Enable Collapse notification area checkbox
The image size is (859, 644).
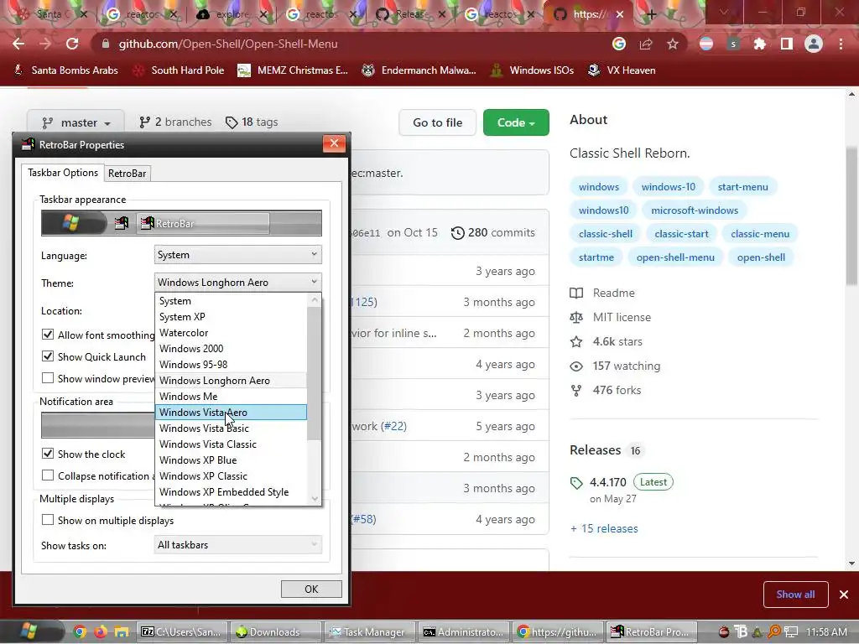pyautogui.click(x=48, y=475)
